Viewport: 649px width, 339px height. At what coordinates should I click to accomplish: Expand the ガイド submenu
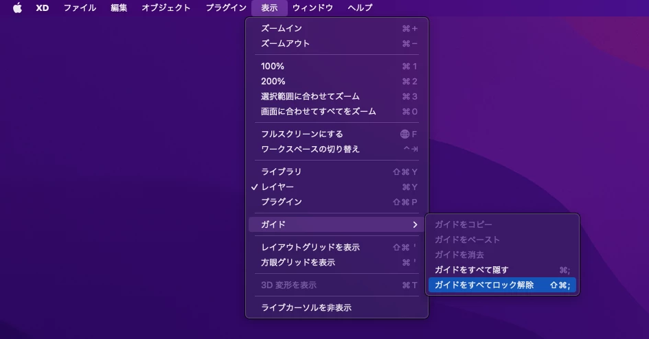pos(337,224)
